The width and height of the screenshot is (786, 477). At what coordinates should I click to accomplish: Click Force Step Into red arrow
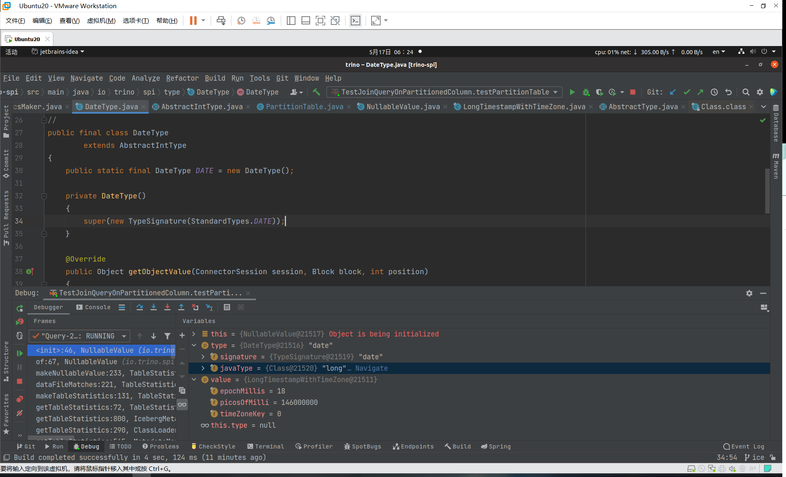[x=167, y=307]
